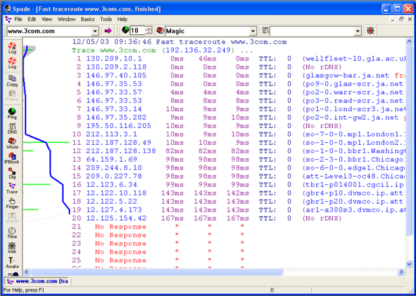Open the empty nameserver combo dropdown arrow

(x=358, y=31)
